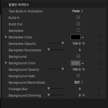Image resolution: width=108 pixels, height=108 pixels.
Task: Click keyframe diamond for Background Color
Action: pyautogui.click(x=99, y=63)
